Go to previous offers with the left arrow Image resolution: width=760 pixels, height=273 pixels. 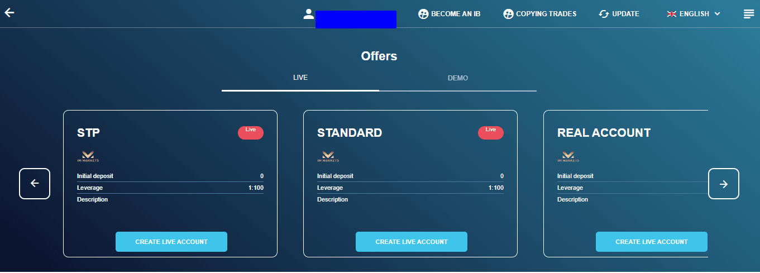pyautogui.click(x=35, y=184)
